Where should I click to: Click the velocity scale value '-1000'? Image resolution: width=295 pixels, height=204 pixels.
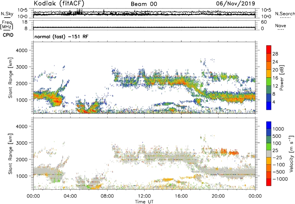(x=280, y=179)
